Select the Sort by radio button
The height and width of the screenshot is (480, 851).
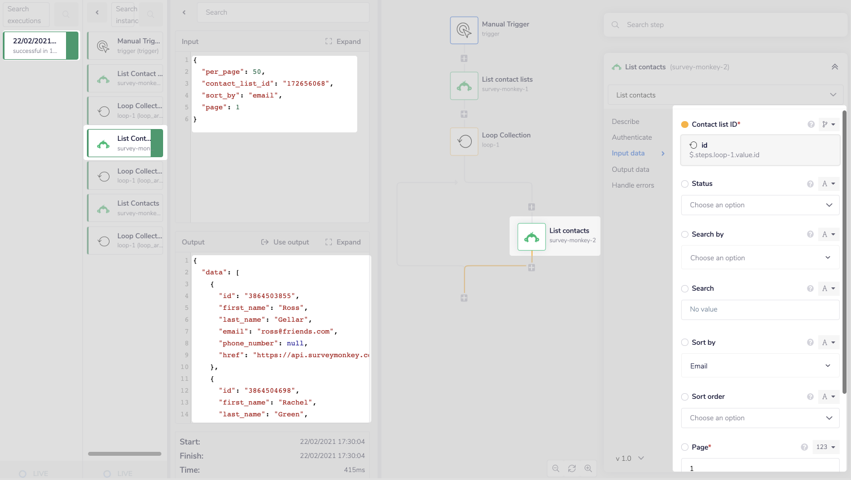click(685, 342)
